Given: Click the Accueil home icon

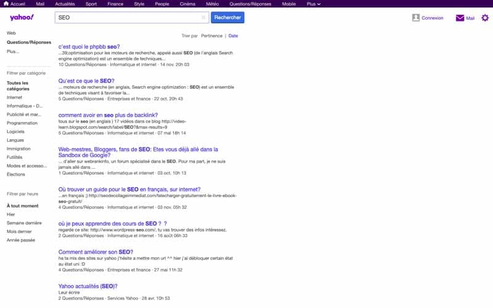Looking at the screenshot, I should 6,4.
